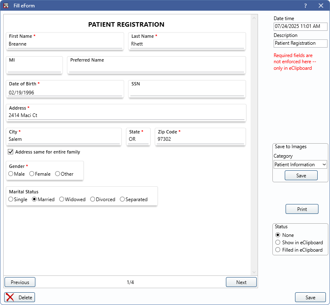Go to Next form page
This screenshot has height=305, width=330.
(x=241, y=282)
